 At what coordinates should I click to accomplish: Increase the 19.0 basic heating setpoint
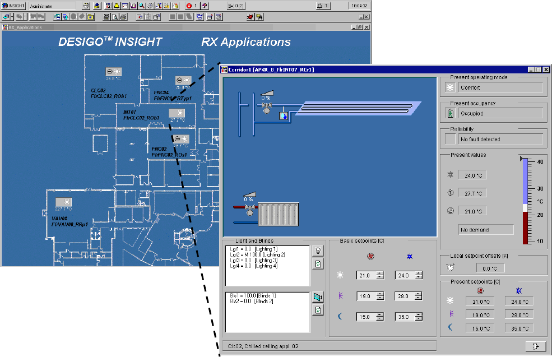[x=380, y=294]
